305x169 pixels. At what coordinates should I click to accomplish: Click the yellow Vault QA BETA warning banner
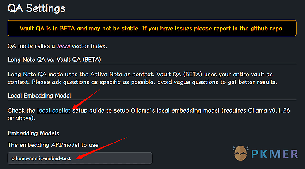tap(152, 28)
